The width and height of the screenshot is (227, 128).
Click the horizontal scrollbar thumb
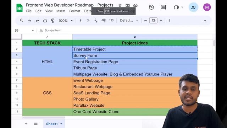pos(44,117)
